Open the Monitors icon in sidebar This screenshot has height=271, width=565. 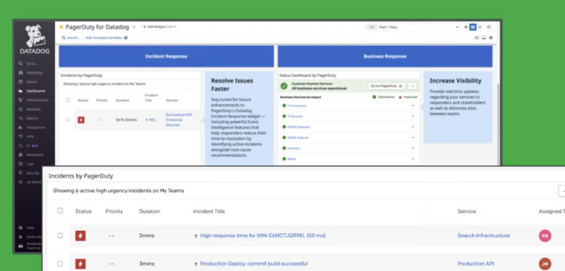[x=21, y=109]
